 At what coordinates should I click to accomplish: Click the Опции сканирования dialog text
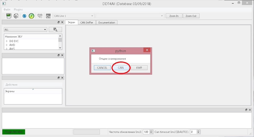(112, 59)
